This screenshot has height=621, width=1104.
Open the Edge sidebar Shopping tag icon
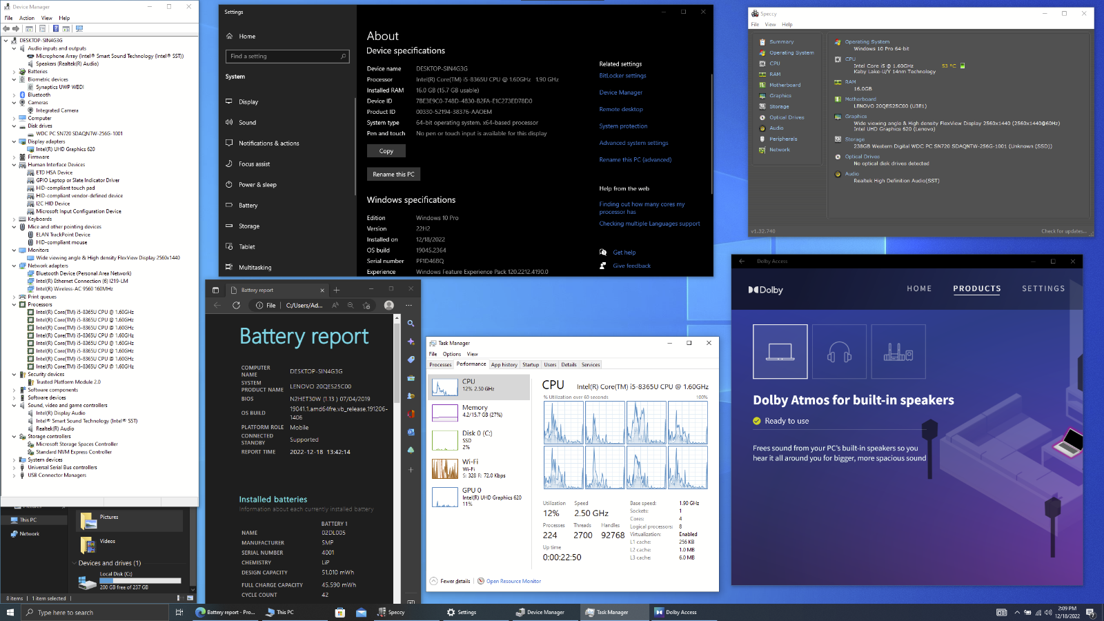pos(411,359)
